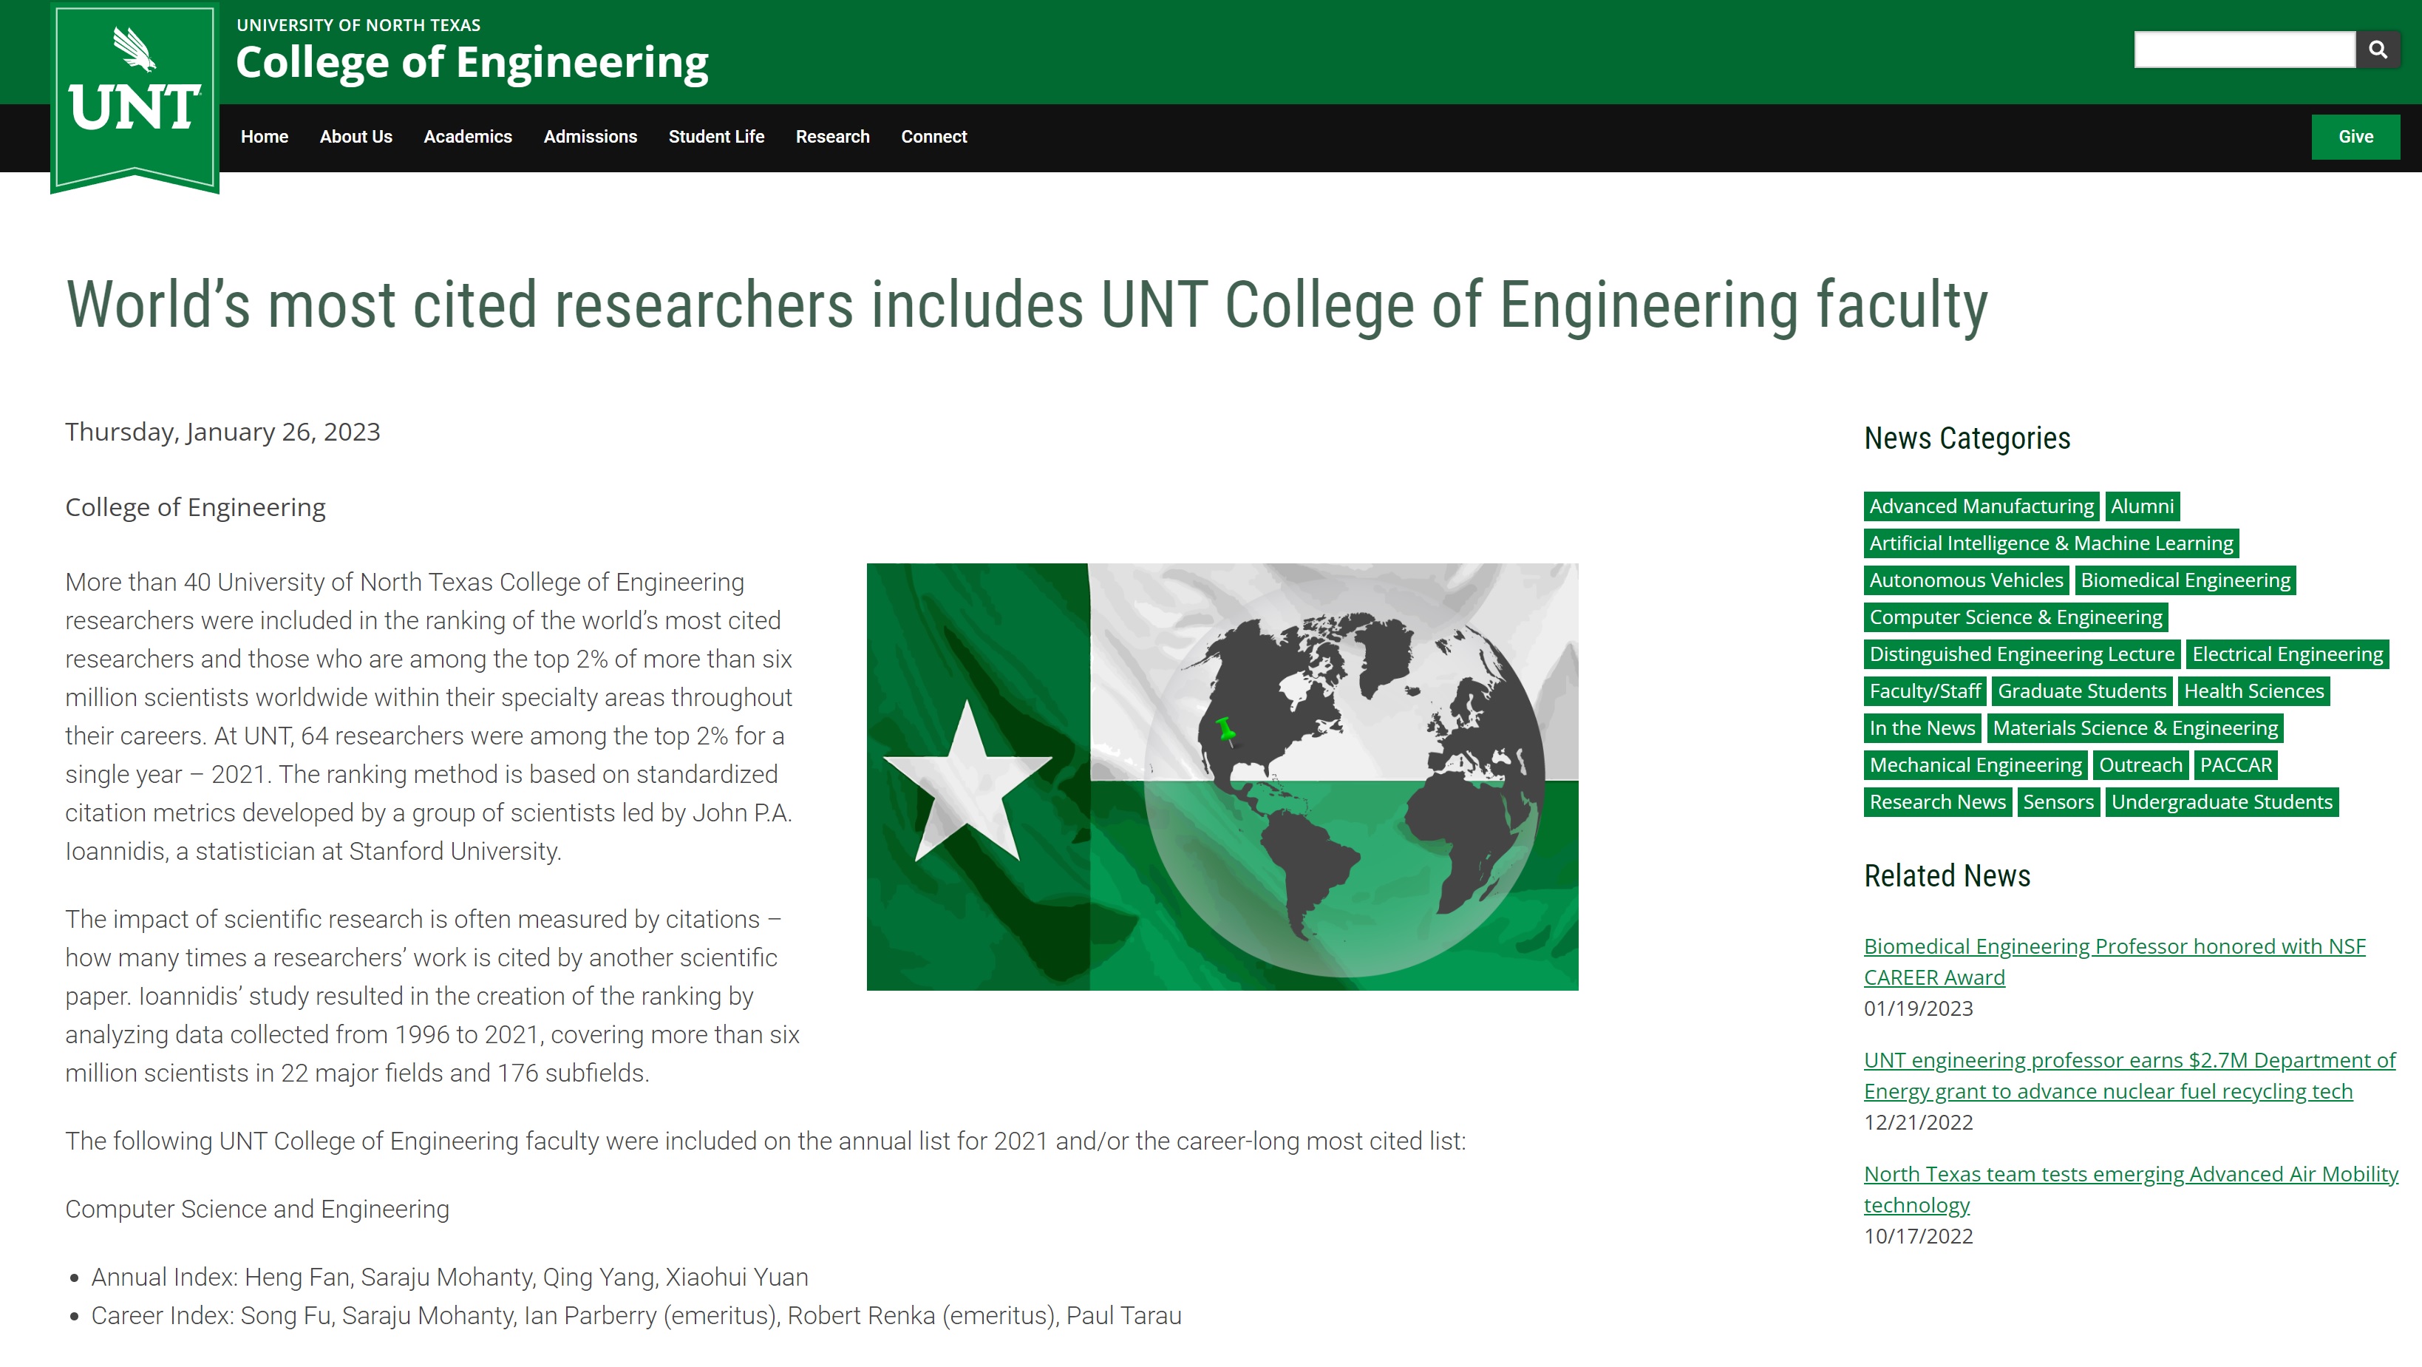Open North Texas Advanced Air Mobility article
This screenshot has width=2422, height=1367.
[2131, 1189]
